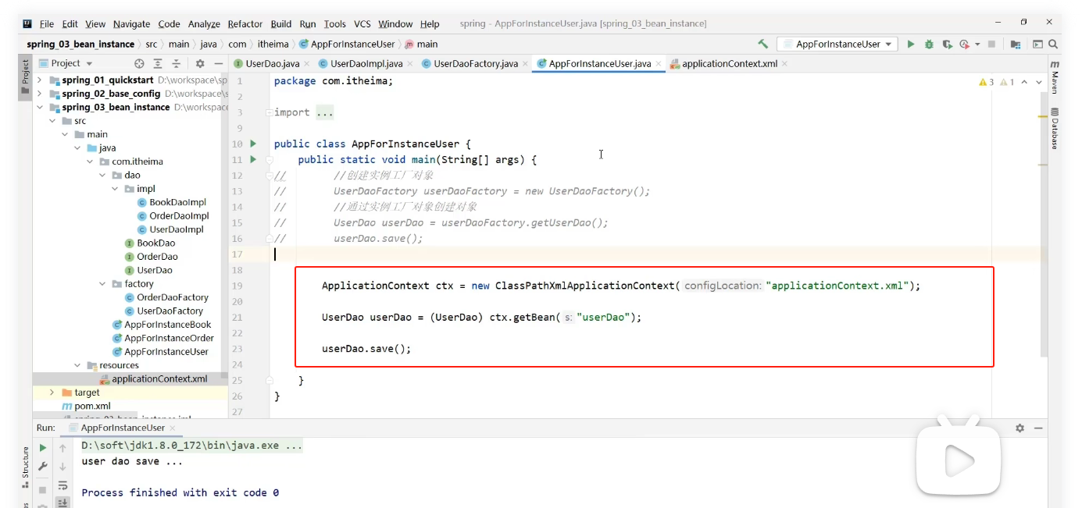This screenshot has height=508, width=1082.
Task: Click run gutter icon beside line 11
Action: click(253, 159)
